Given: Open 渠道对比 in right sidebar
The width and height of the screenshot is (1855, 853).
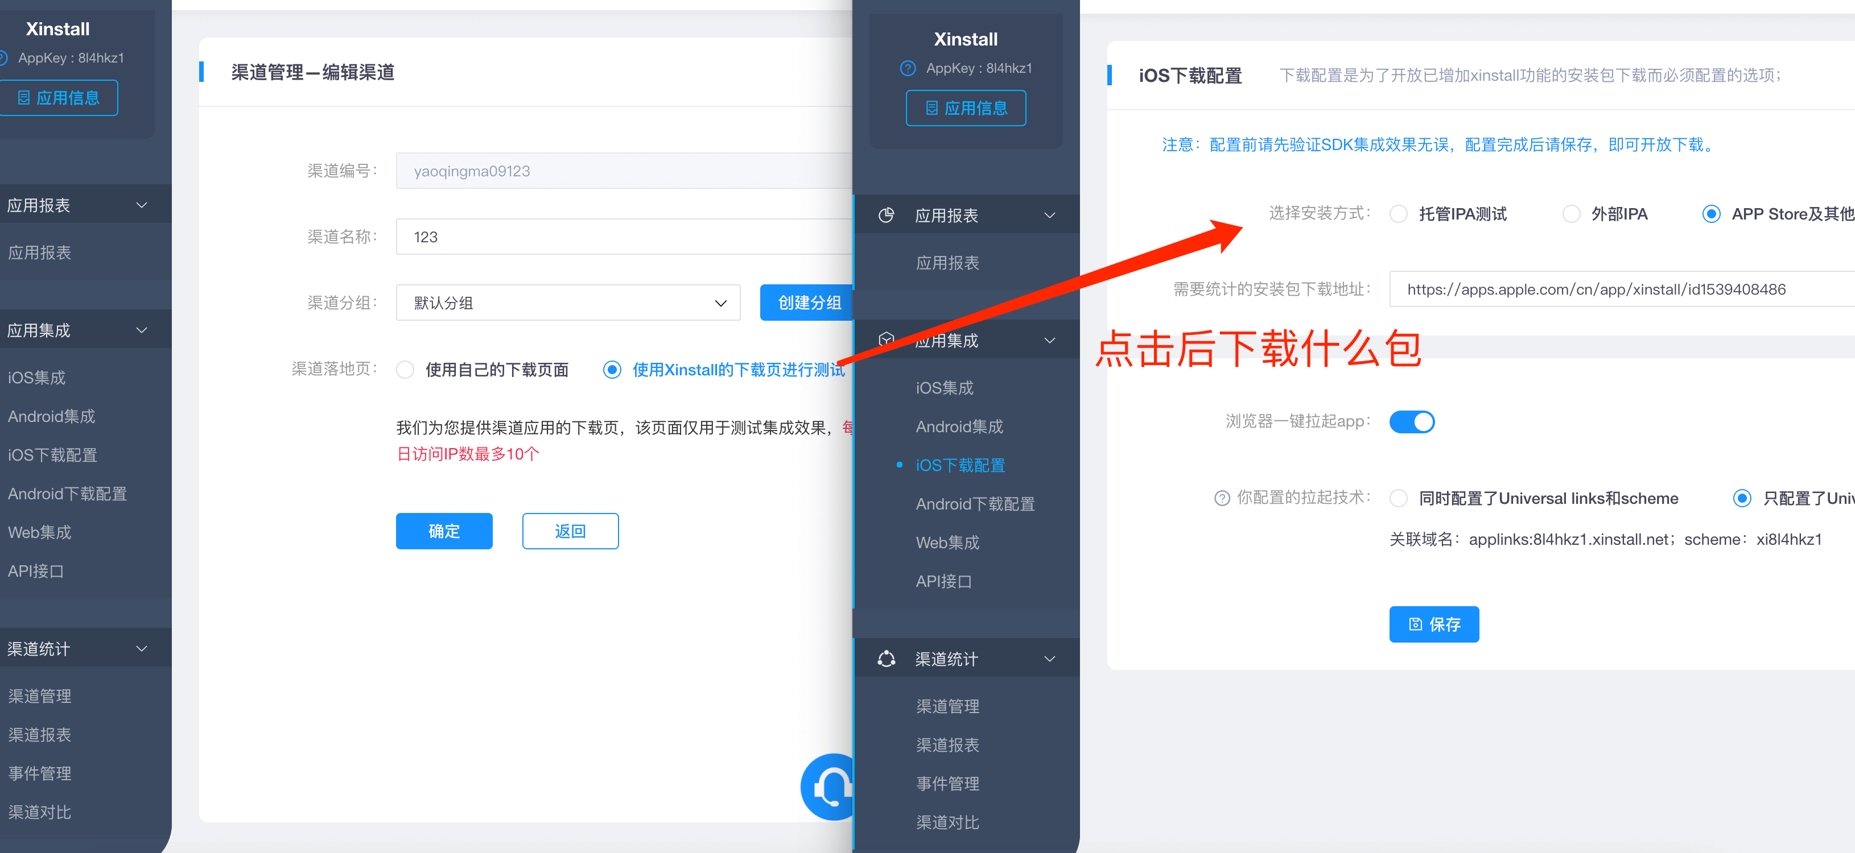Looking at the screenshot, I should pyautogui.click(x=947, y=823).
